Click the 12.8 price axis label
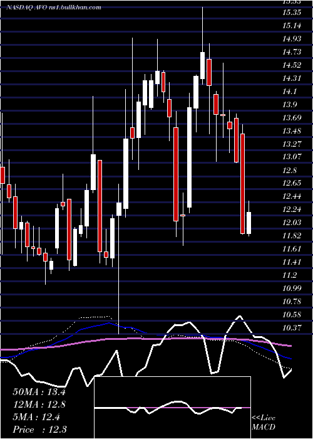This screenshot has height=439, width=313. 289,171
